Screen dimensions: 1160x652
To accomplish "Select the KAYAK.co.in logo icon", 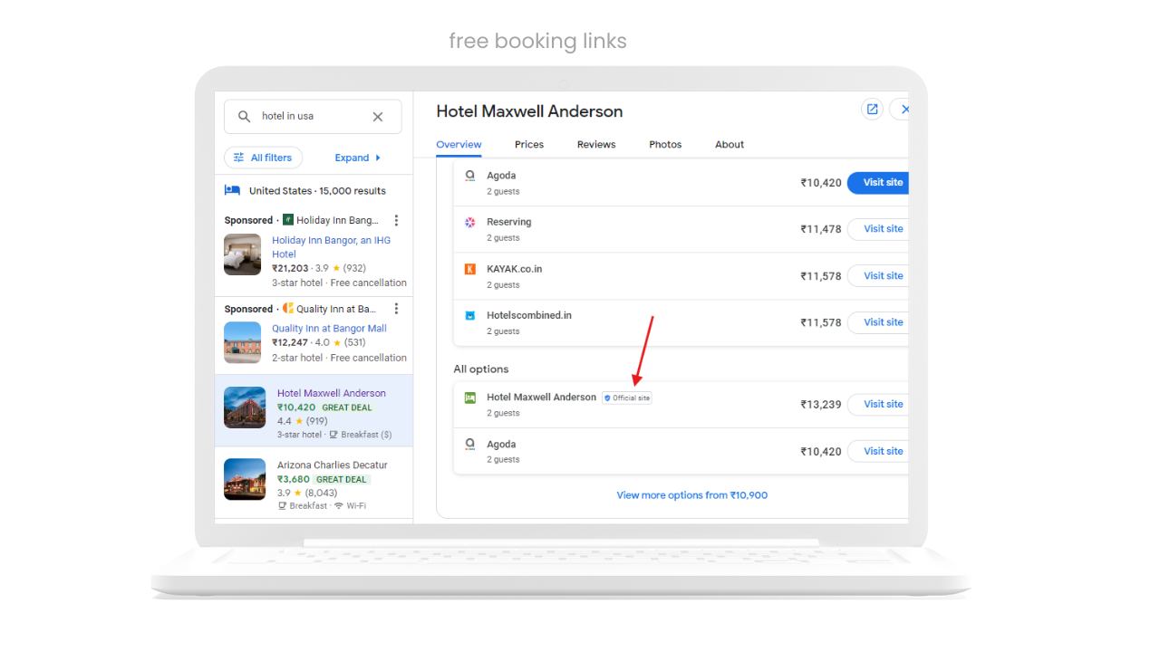I will point(470,269).
